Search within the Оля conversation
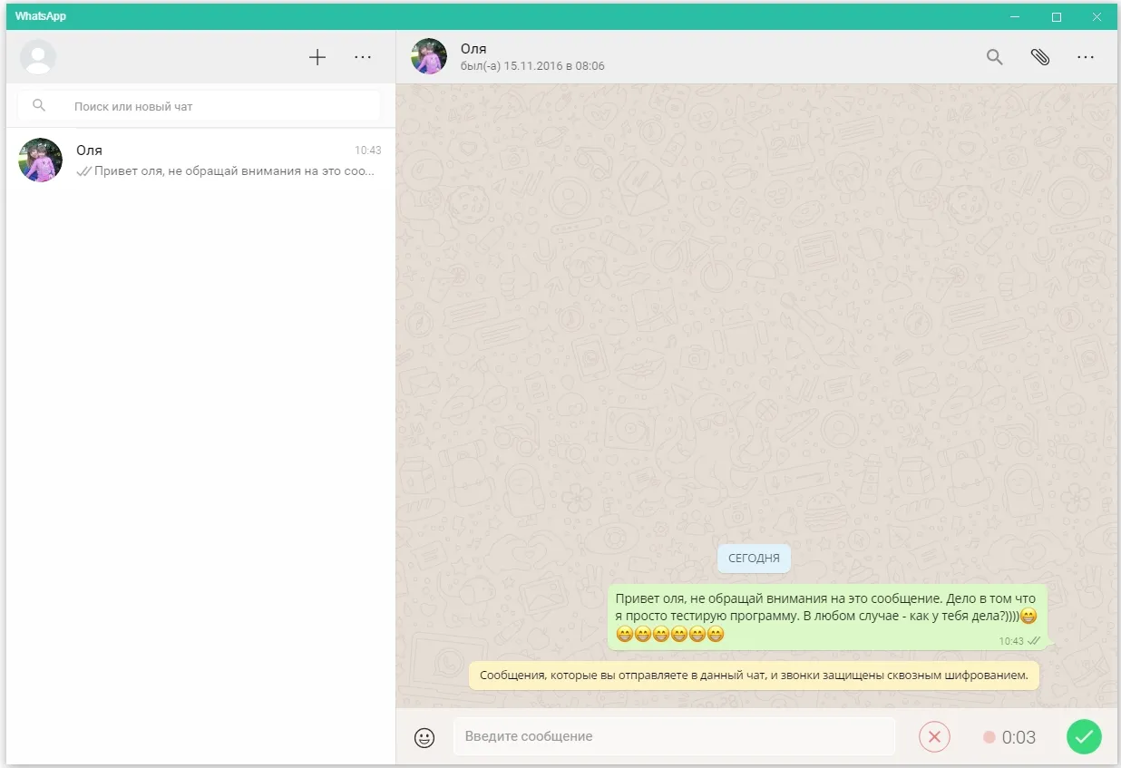Screen dimensions: 1121x768 (x=995, y=57)
